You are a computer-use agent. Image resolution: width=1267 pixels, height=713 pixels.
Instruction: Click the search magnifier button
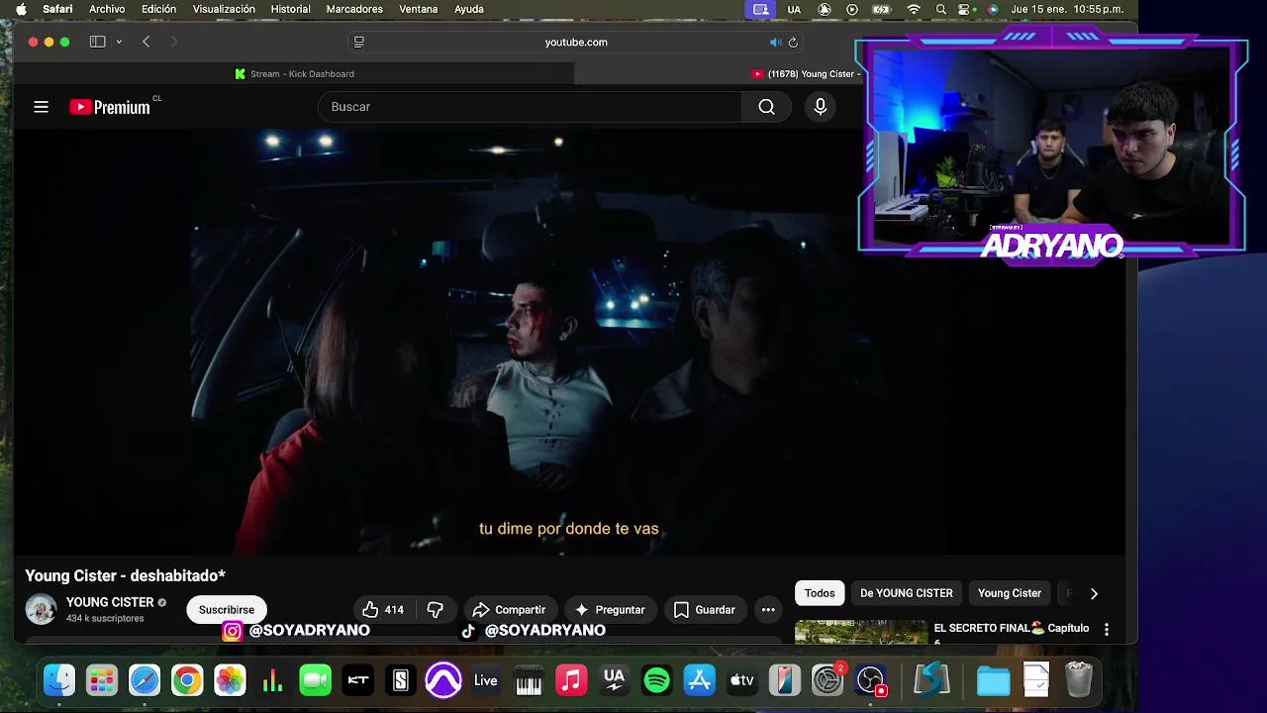coord(766,107)
